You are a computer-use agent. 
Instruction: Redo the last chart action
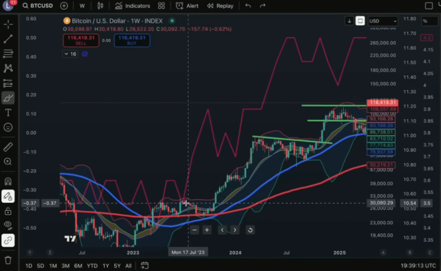pos(262,6)
